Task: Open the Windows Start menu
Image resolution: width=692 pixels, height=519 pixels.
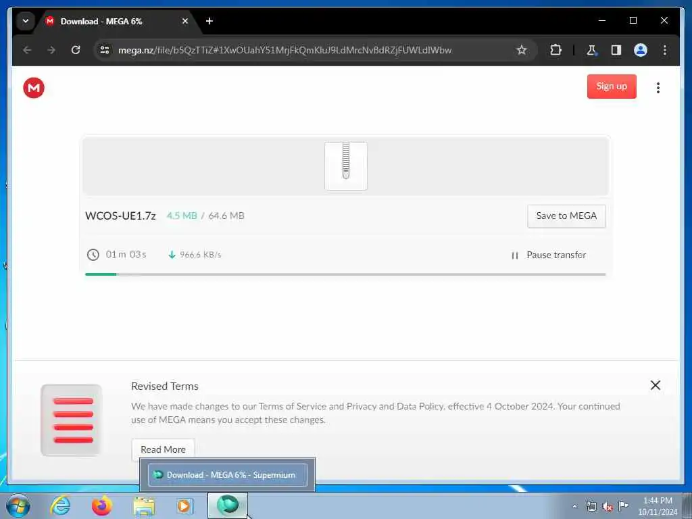Action: 18,505
